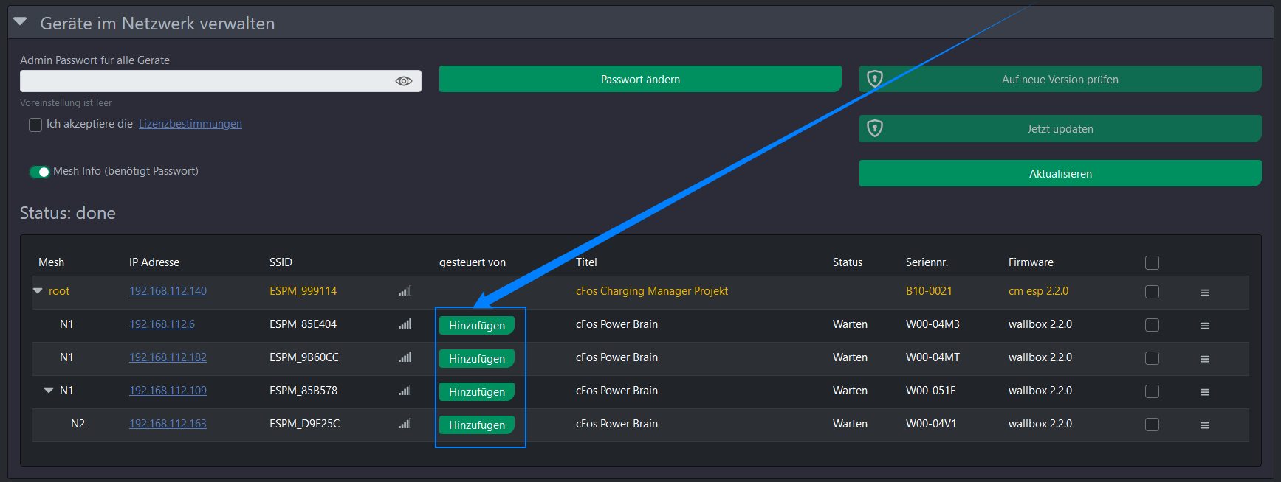1281x482 pixels.
Task: Click the 'Firmware' column header
Action: [x=1031, y=262]
